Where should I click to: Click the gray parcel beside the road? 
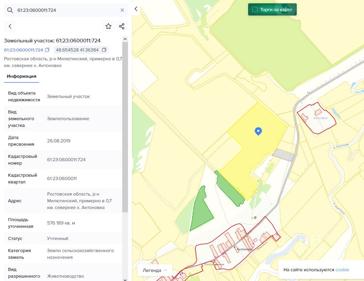coord(284,155)
